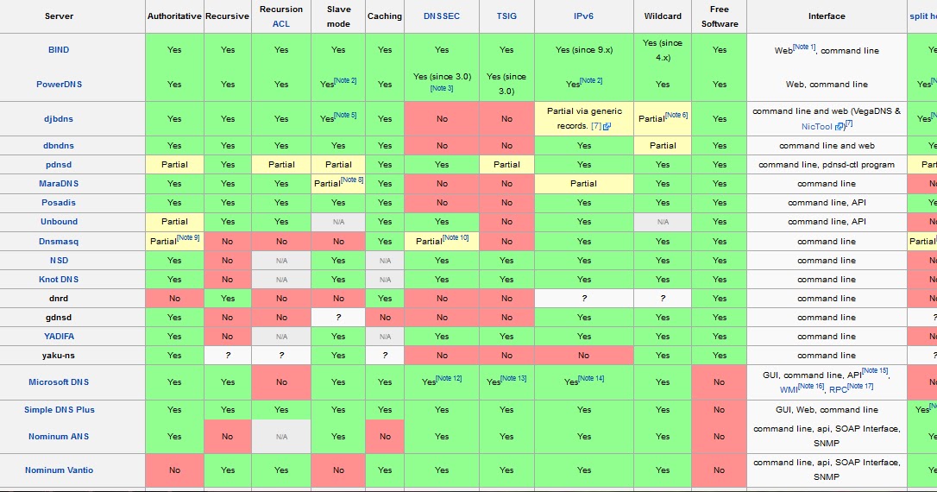The height and width of the screenshot is (492, 937).
Task: Open the Nominum Vantio link
Action: (59, 470)
